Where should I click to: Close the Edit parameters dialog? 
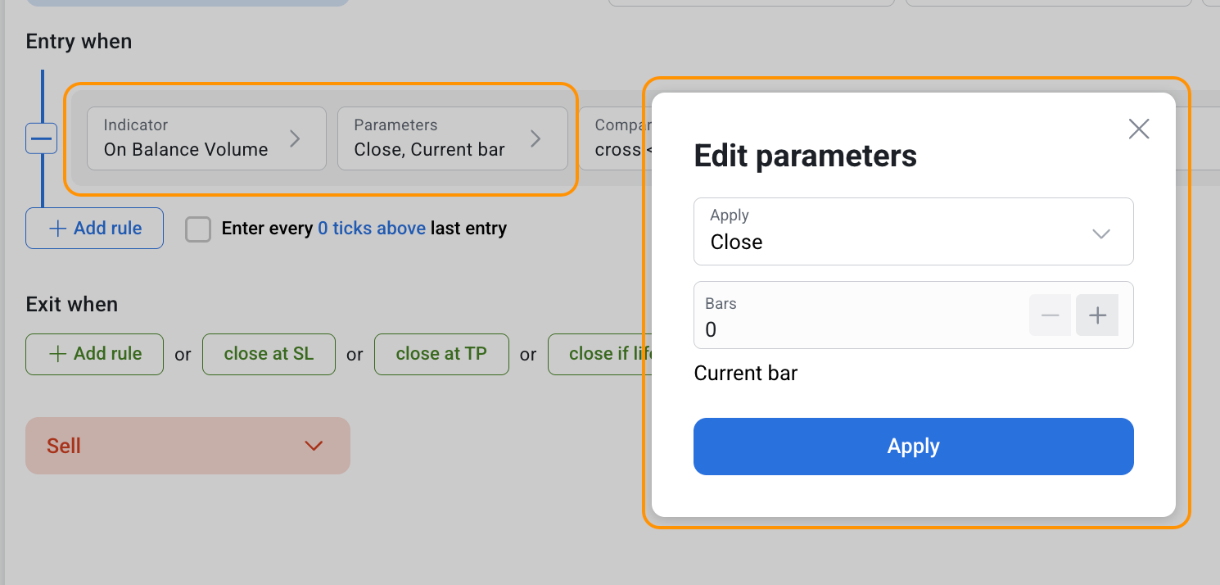1138,129
